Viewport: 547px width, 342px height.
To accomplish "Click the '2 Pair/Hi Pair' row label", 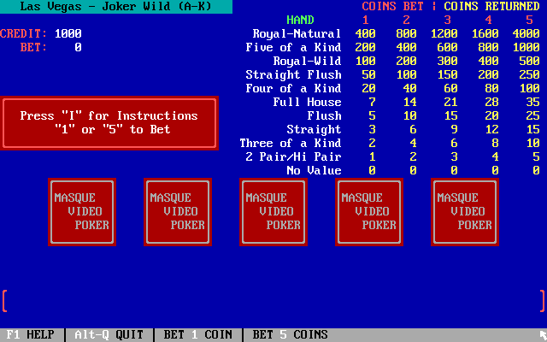I will click(293, 156).
